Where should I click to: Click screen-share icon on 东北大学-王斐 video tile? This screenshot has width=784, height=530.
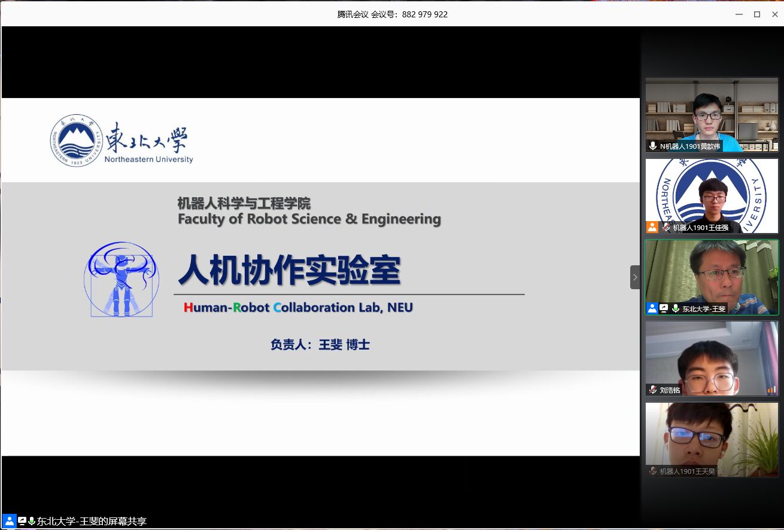click(664, 308)
